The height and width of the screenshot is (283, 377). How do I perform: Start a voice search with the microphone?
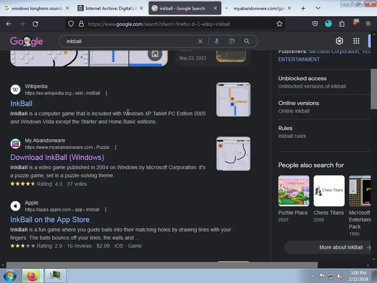tap(216, 41)
